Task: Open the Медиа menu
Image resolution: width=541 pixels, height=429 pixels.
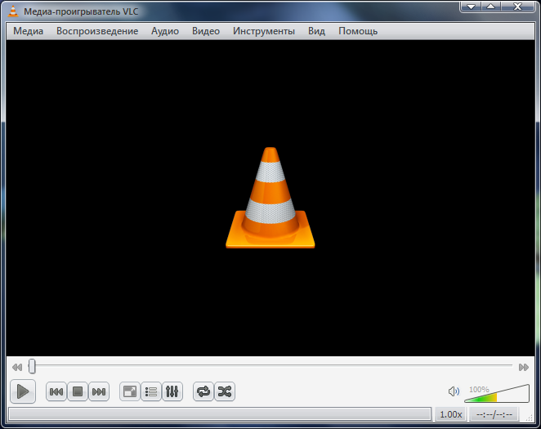Action: (29, 31)
